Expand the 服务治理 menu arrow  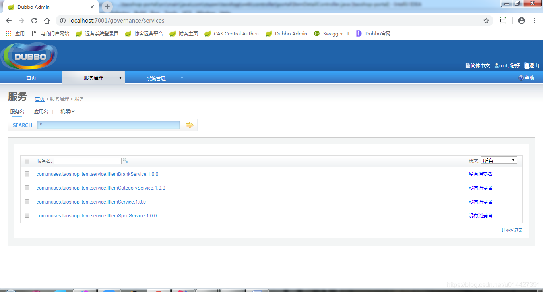click(120, 78)
